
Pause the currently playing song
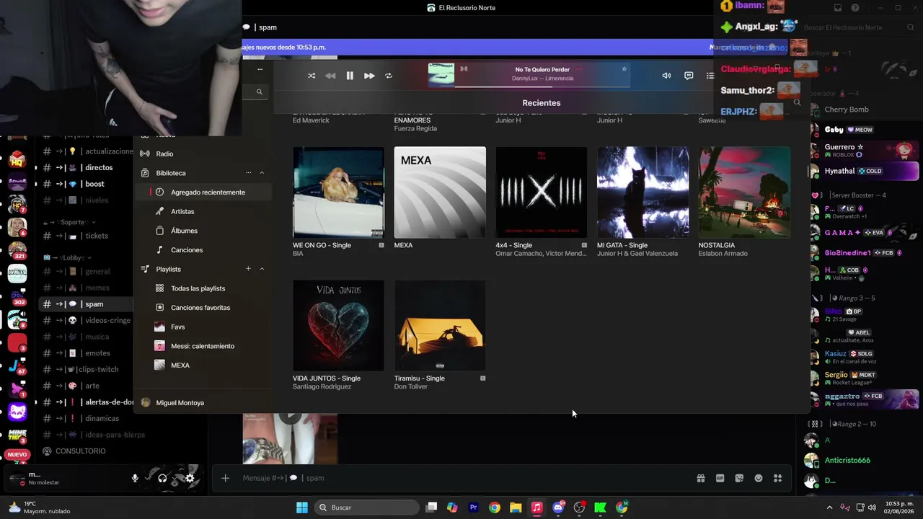tap(350, 76)
